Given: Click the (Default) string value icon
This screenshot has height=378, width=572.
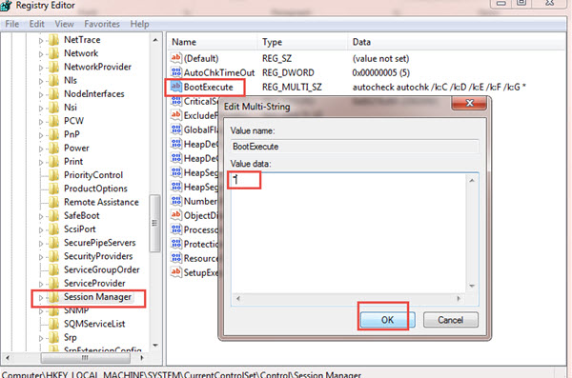Looking at the screenshot, I should pos(175,57).
